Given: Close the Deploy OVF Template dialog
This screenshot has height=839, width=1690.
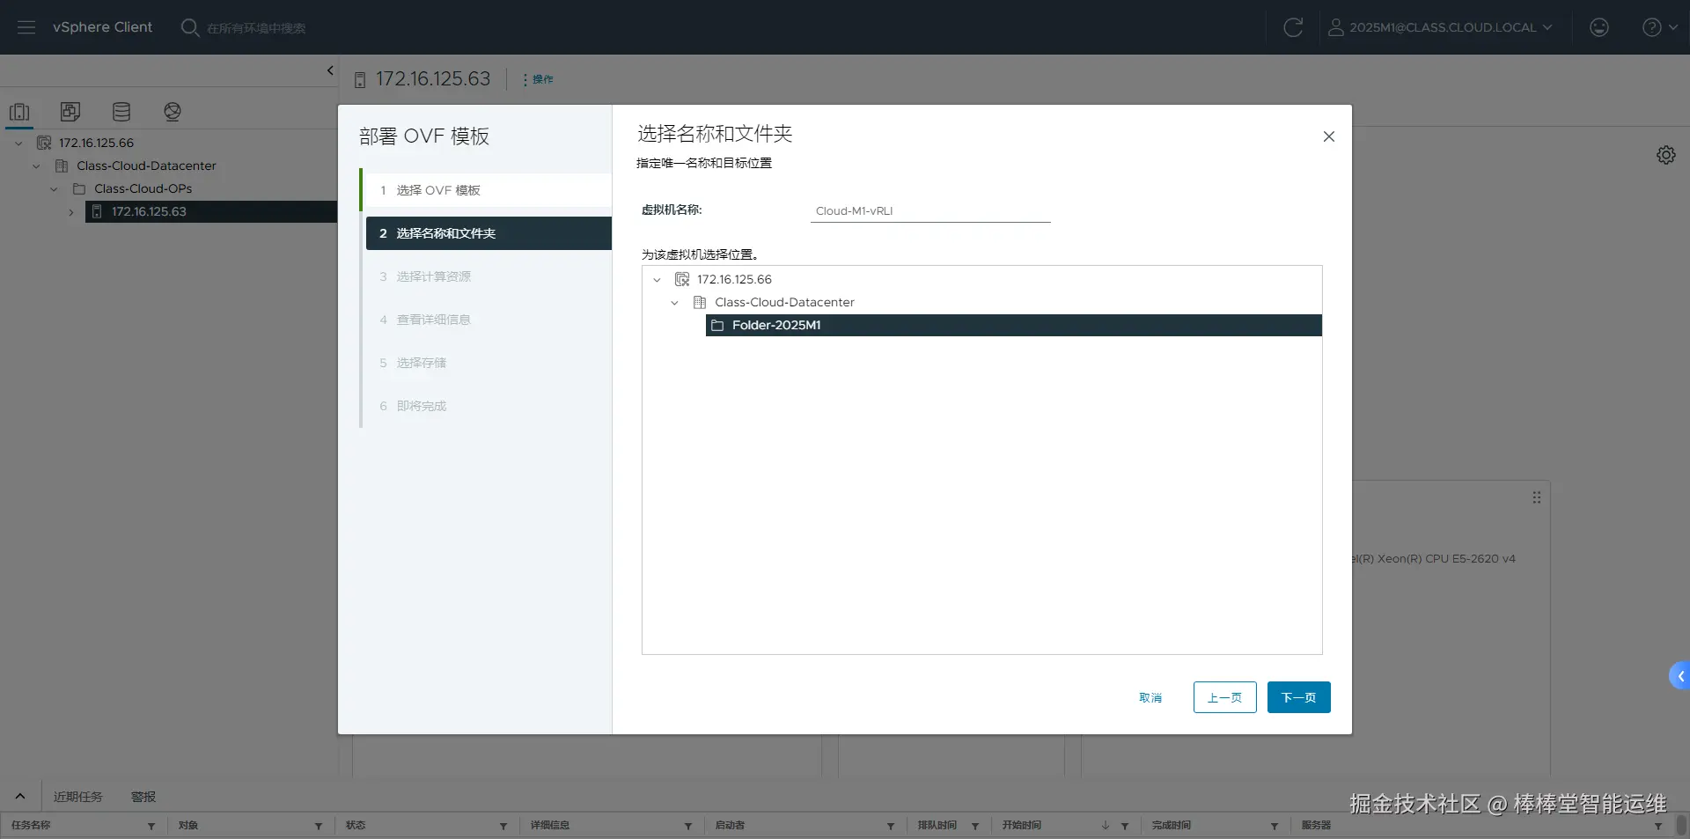Looking at the screenshot, I should point(1329,136).
